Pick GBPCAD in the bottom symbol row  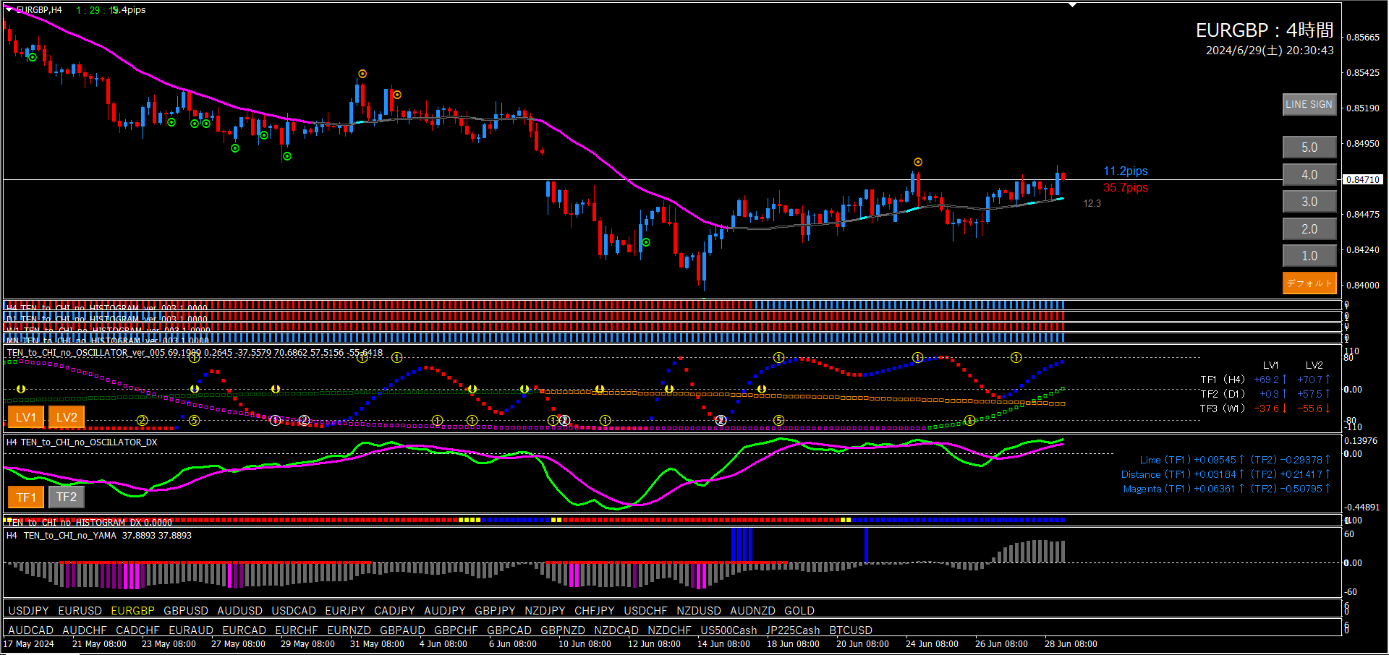tap(509, 630)
